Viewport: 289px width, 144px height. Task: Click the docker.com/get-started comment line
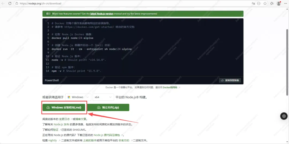point(93,27)
